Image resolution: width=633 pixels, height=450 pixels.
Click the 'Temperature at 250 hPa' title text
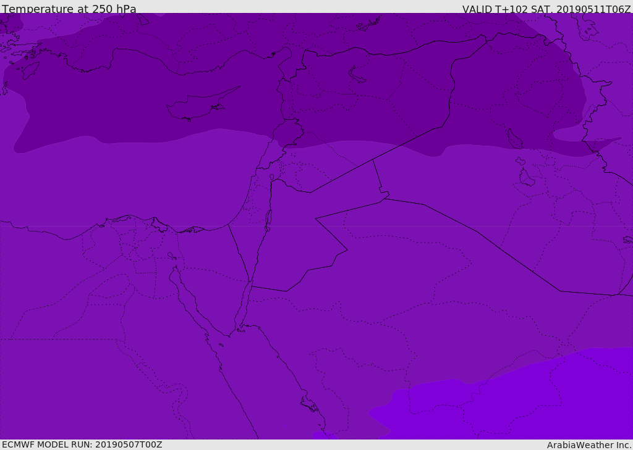coord(69,9)
